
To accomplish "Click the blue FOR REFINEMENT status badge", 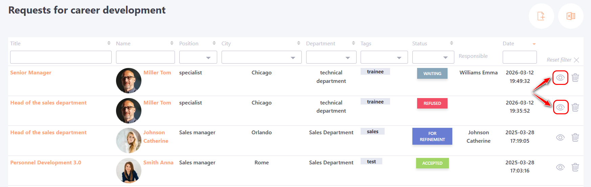I will (432, 136).
